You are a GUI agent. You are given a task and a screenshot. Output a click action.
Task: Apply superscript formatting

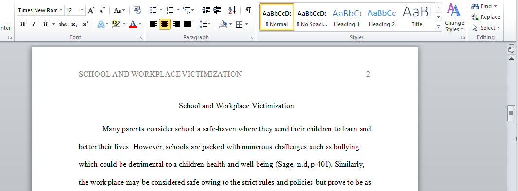(85, 24)
